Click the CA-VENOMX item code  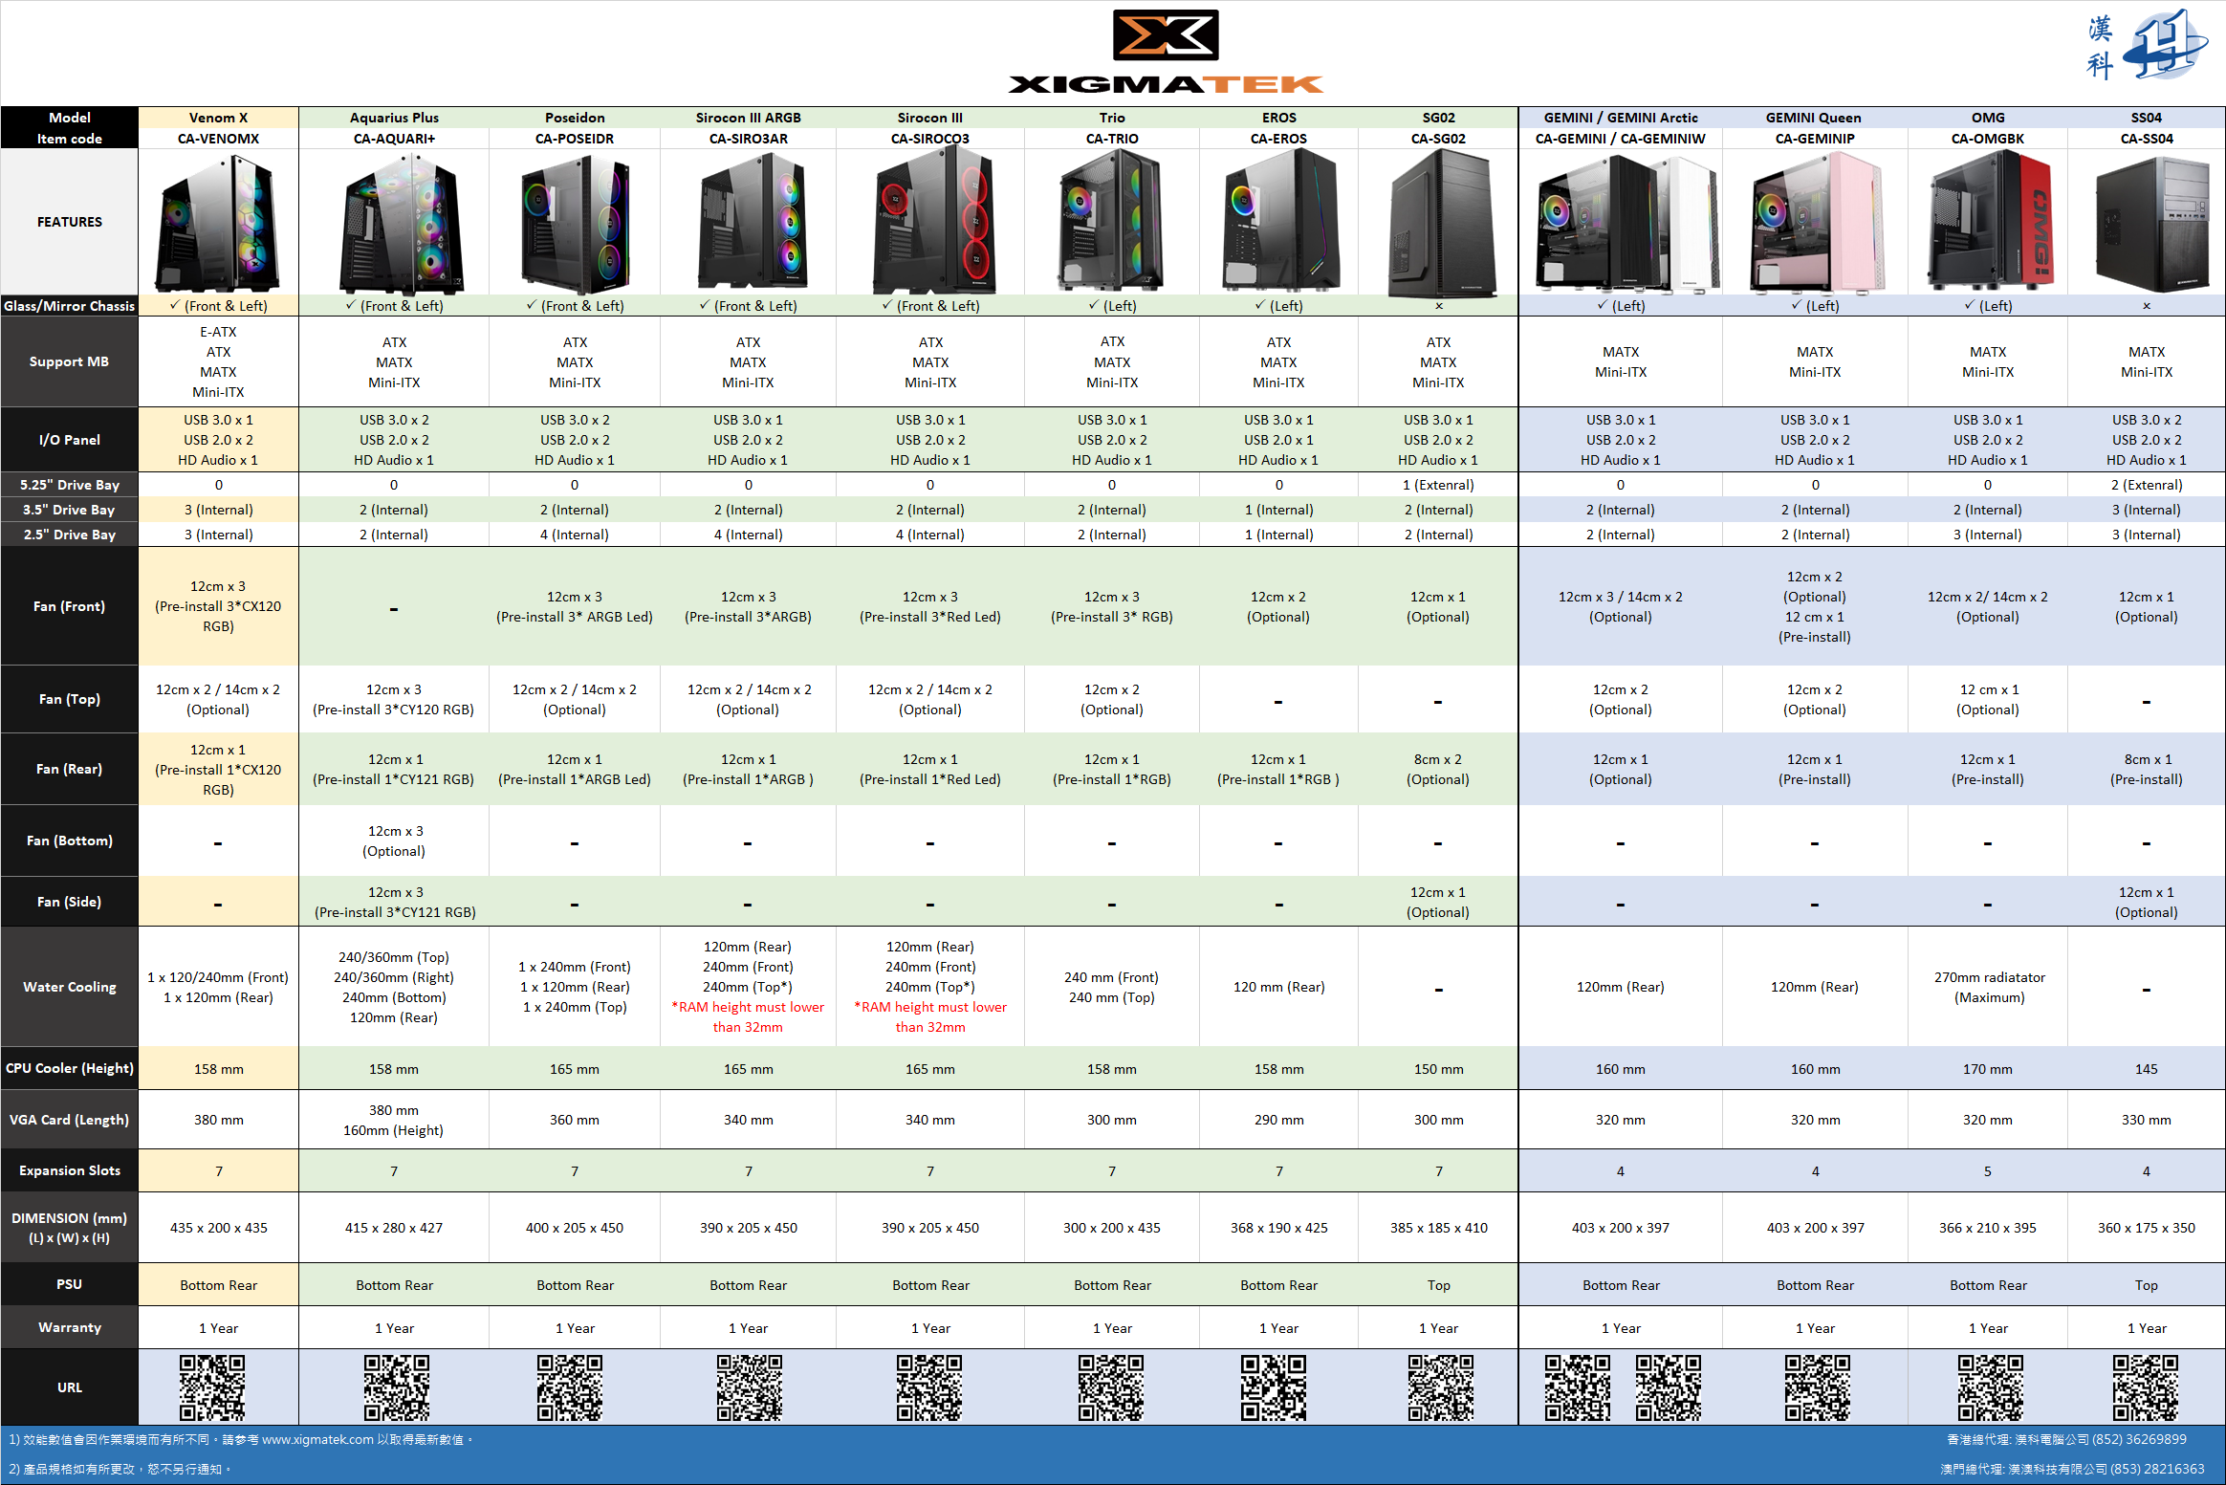pyautogui.click(x=218, y=139)
